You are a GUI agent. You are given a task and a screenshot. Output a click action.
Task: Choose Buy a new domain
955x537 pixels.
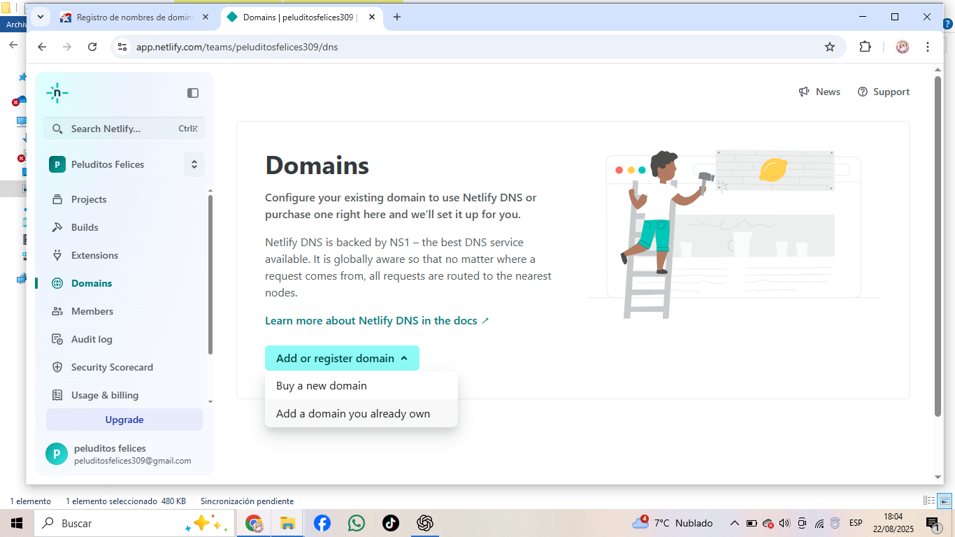point(361,386)
